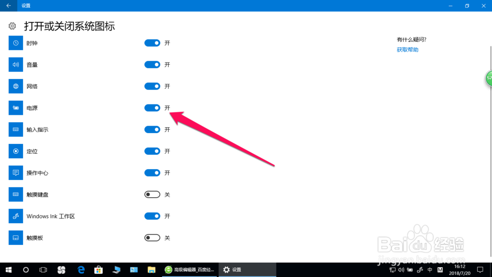Viewport: 492px width, 277px height.
Task: Click the four-petal fan app on taskbar
Action: [x=61, y=270]
